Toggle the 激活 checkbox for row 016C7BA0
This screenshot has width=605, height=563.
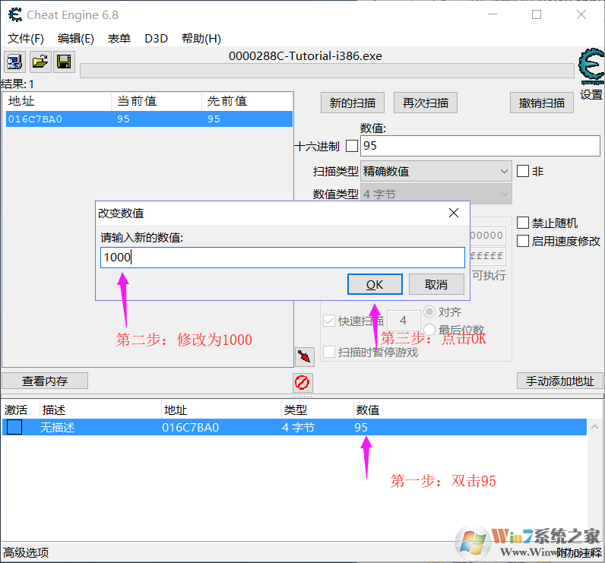pyautogui.click(x=14, y=427)
